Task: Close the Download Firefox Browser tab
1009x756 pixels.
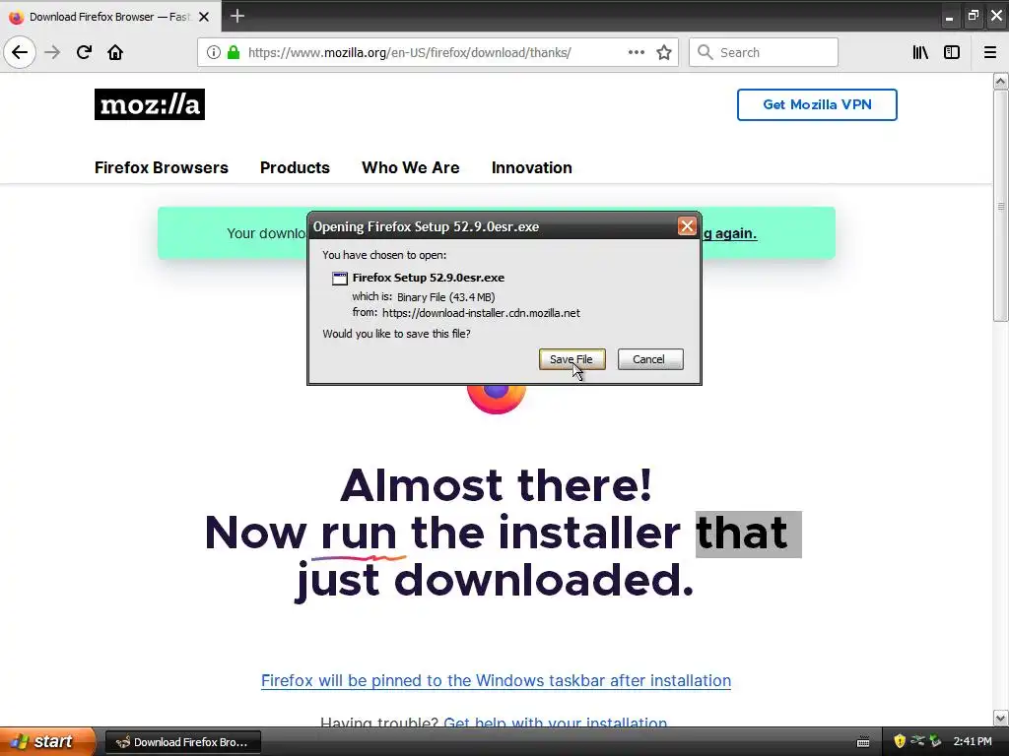Action: coord(204,17)
